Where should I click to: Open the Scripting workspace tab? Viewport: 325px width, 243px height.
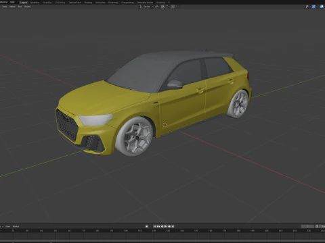(160, 3)
